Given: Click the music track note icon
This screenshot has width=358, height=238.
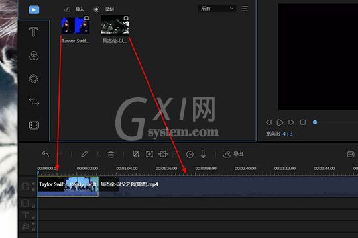Looking at the screenshot, I should coord(25,226).
